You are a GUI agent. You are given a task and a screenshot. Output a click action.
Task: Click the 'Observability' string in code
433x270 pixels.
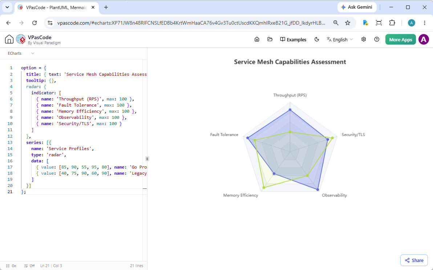(75, 117)
